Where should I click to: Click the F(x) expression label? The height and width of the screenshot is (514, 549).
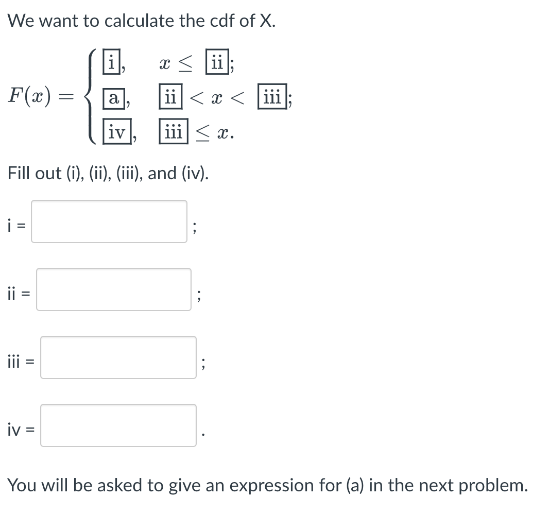30,96
